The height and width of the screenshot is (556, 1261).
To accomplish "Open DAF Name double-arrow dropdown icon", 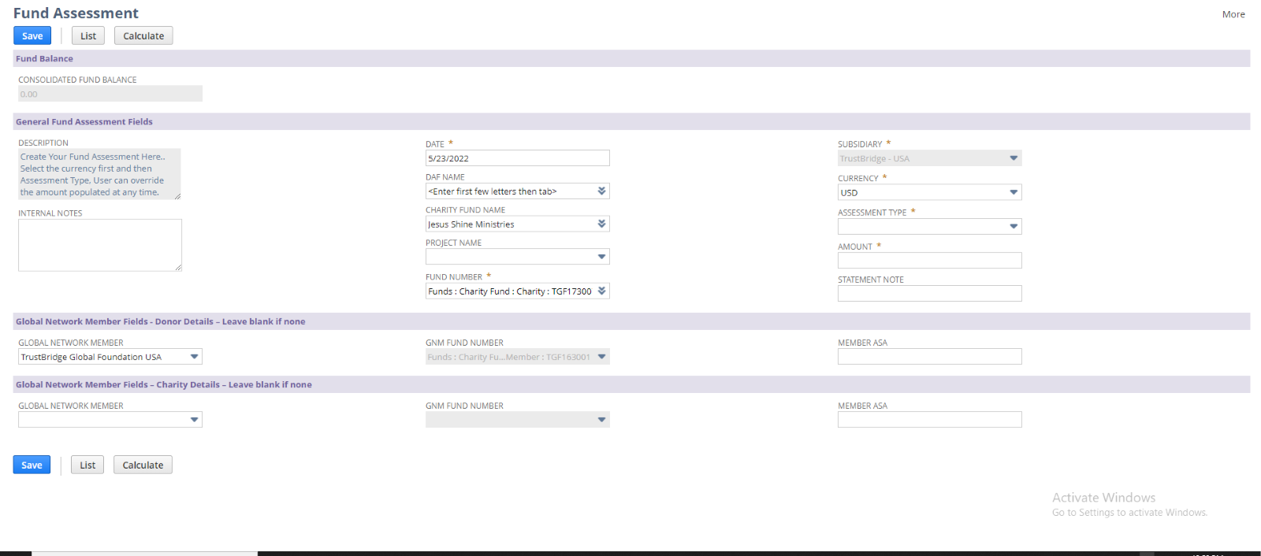I will (x=601, y=191).
